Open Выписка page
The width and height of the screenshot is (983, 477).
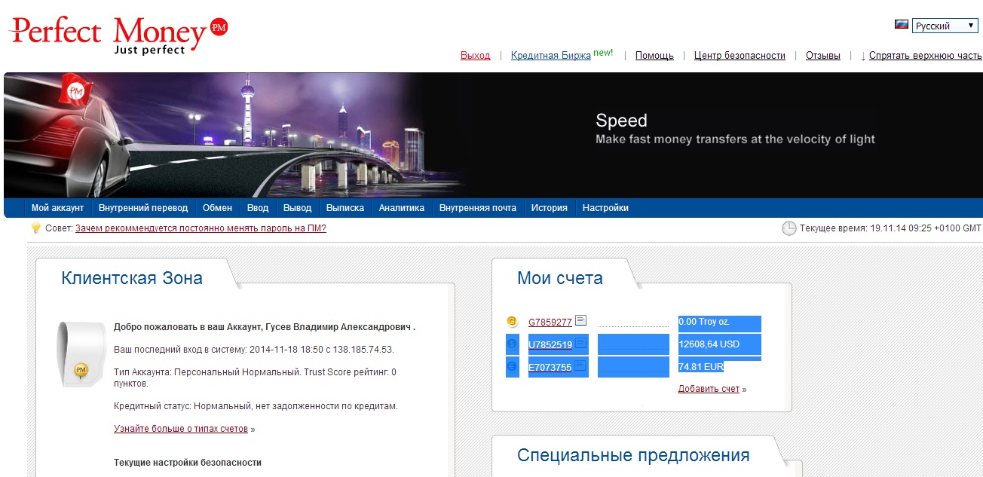click(x=345, y=208)
